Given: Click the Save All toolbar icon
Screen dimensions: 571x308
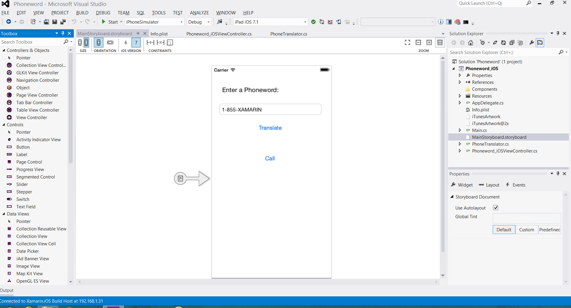Looking at the screenshot, I should click(x=63, y=22).
